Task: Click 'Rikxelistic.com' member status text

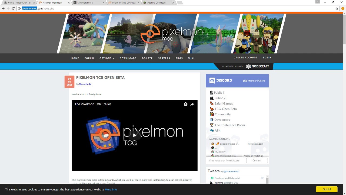Action: 255,144
